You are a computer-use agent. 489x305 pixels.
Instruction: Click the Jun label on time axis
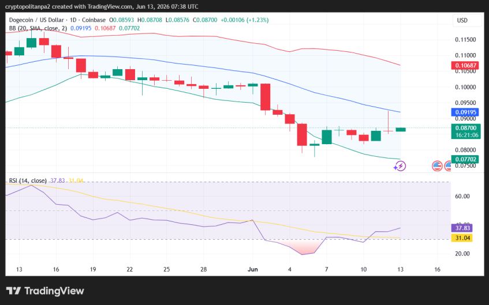[x=253, y=269]
